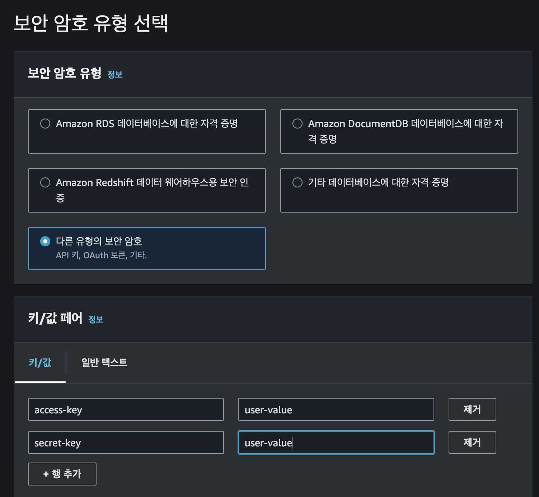This screenshot has width=539, height=497.
Task: Switch to the 일반 텍스트 tab
Action: pos(104,362)
